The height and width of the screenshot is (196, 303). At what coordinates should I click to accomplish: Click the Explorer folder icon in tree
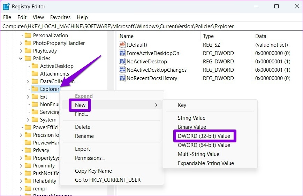(x=35, y=89)
